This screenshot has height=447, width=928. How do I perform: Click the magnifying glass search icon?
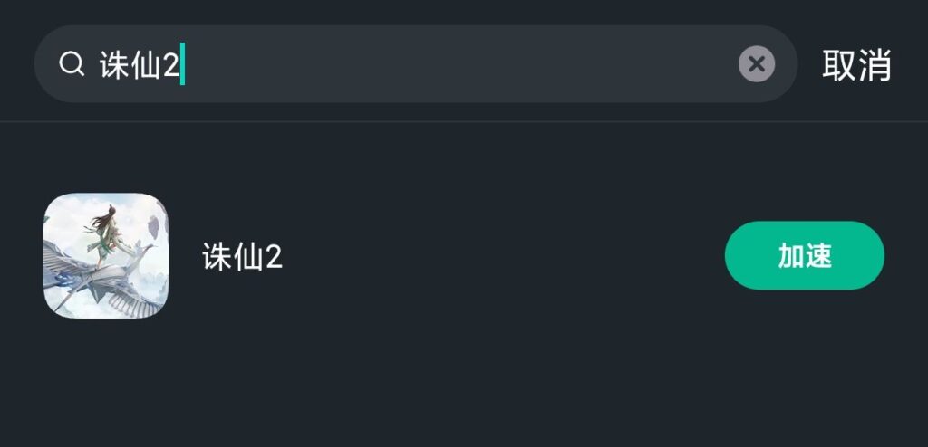coord(71,64)
